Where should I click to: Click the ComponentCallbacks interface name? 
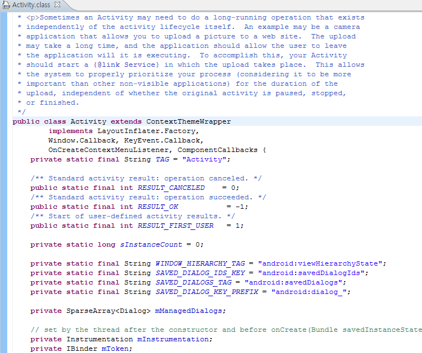218,150
